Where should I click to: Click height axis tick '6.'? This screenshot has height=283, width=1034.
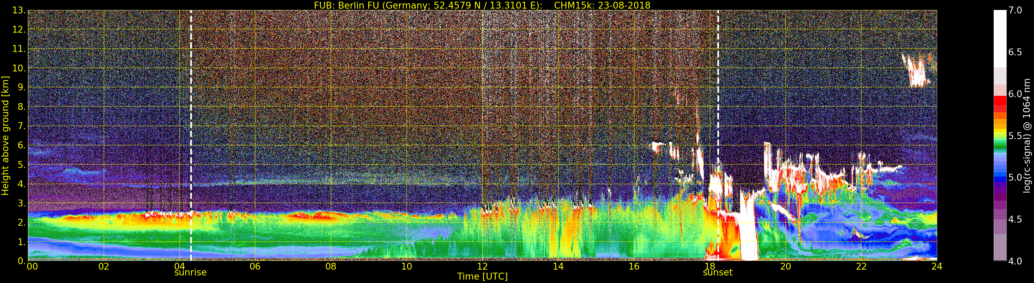point(22,145)
